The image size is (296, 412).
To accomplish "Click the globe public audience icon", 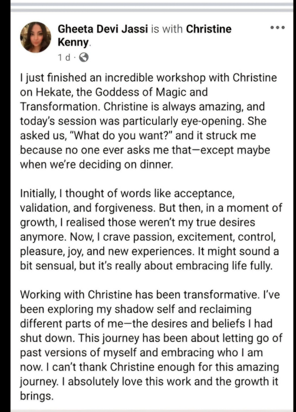I will click(83, 58).
